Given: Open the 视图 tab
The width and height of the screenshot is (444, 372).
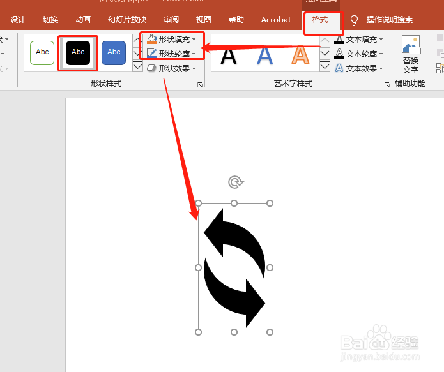Looking at the screenshot, I should pos(204,20).
